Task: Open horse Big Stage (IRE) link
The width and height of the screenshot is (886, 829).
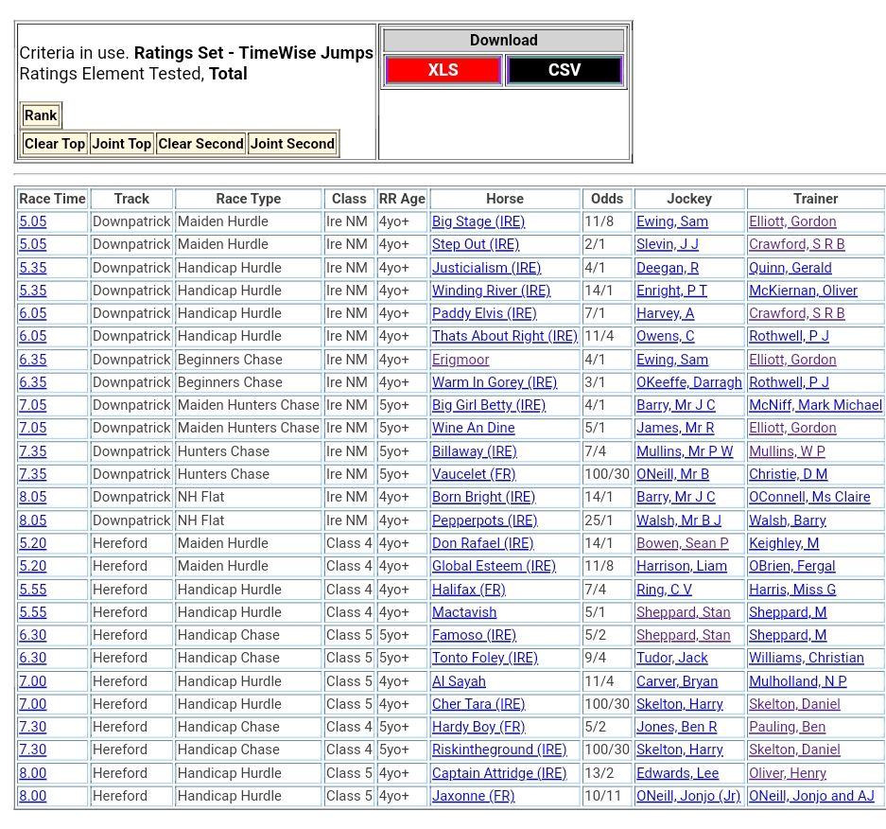Action: click(x=478, y=221)
